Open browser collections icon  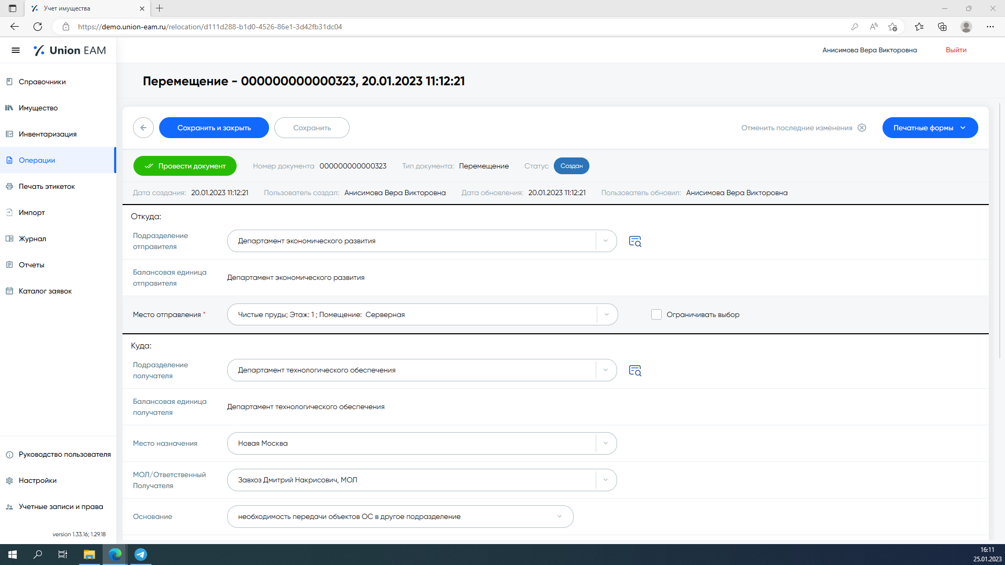click(x=942, y=27)
